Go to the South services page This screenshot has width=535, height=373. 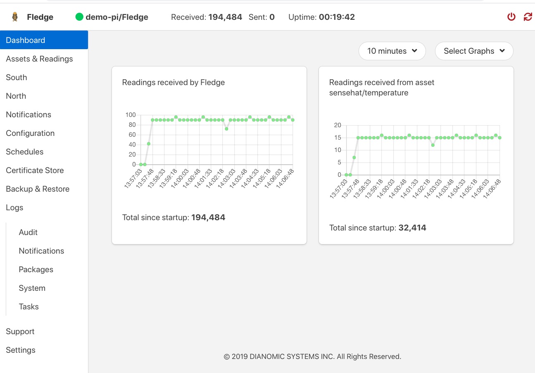(17, 77)
